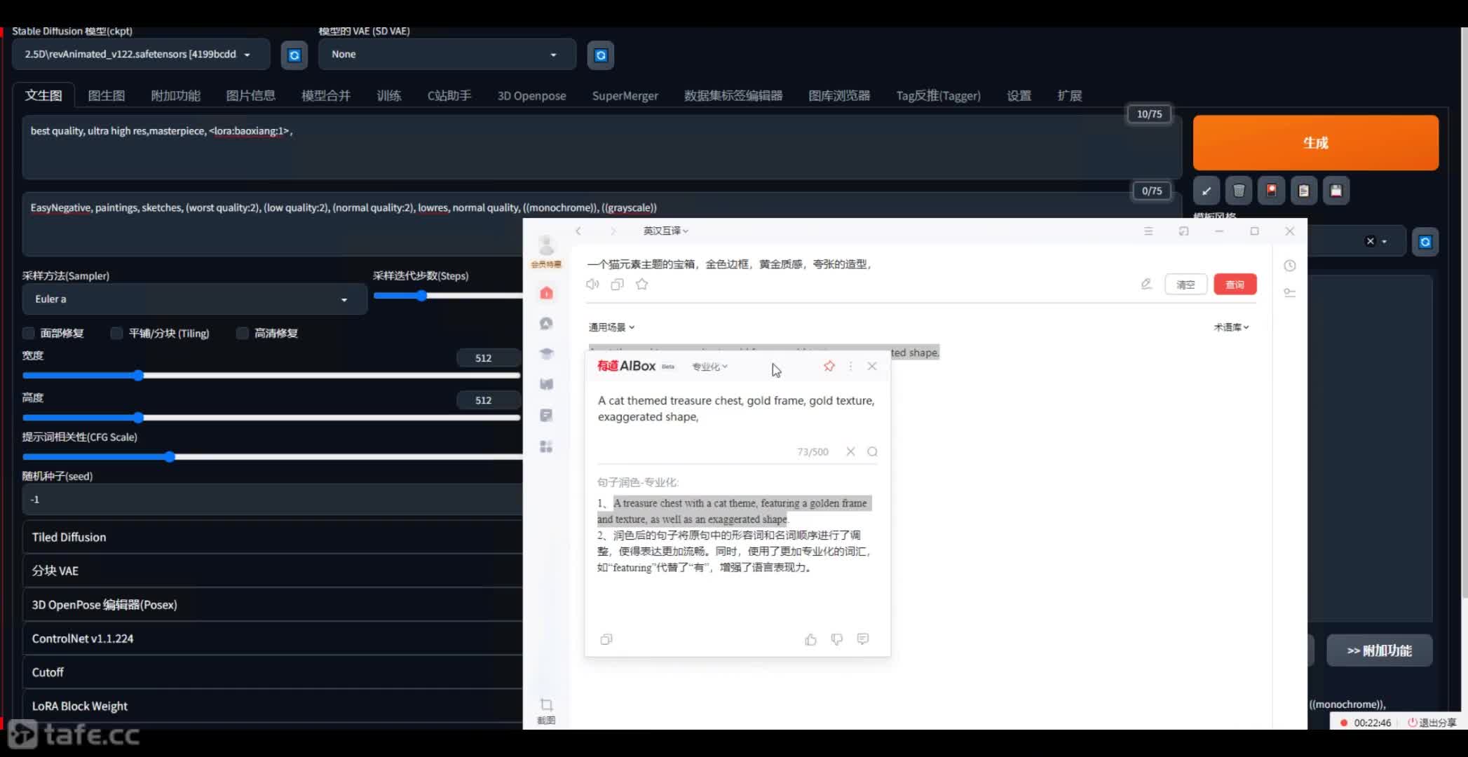Open the Youdao hamburger menu

coord(1148,231)
